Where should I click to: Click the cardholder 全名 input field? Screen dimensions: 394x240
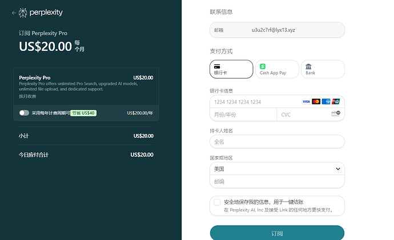[277, 142]
